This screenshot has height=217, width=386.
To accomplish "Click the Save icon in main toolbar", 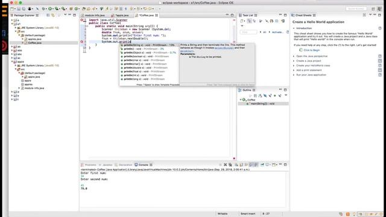I will (x=19, y=8).
